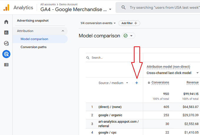This screenshot has width=200, height=135.
Task: Click the magnifier icon in table search
Action: [x=88, y=58]
